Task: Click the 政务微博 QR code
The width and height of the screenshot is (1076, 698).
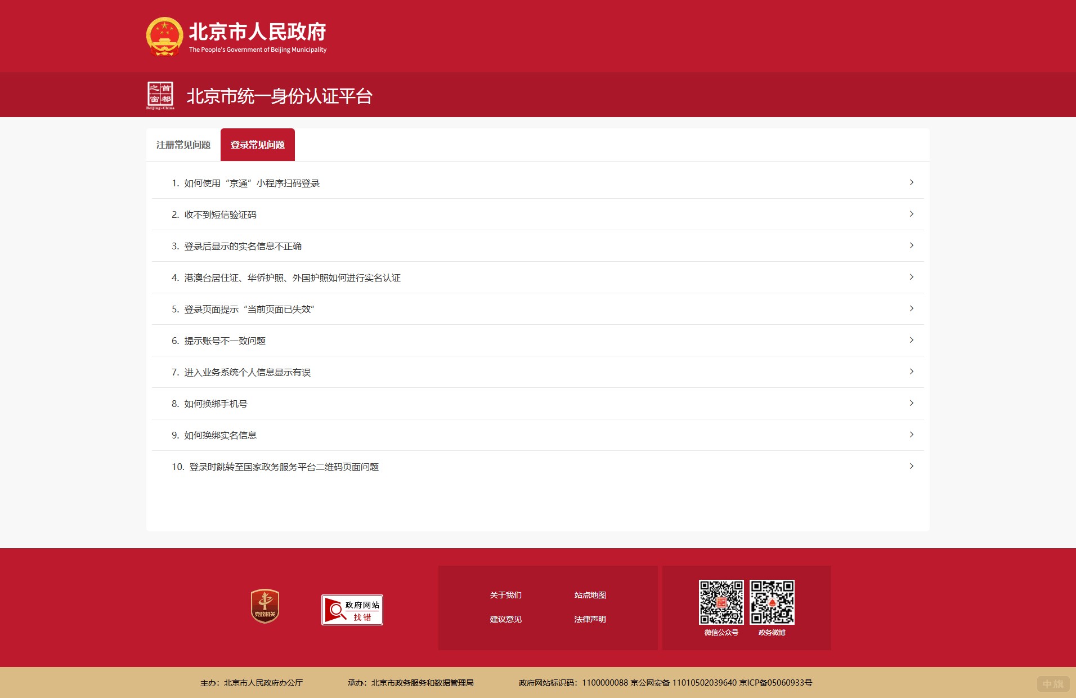Action: 772,602
